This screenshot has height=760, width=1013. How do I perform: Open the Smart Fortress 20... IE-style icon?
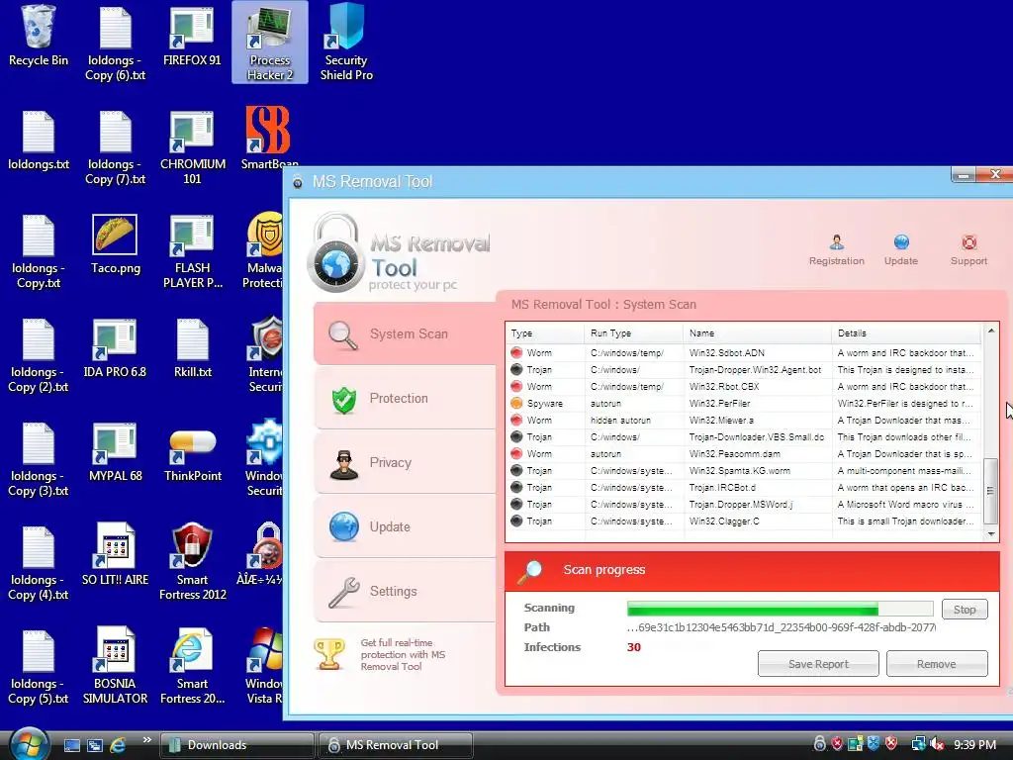(193, 666)
